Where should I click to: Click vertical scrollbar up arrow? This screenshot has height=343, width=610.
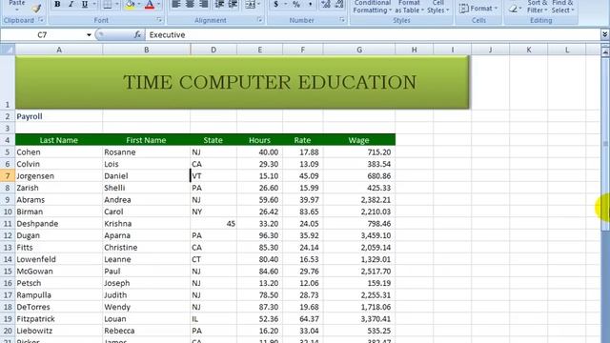coord(605,52)
